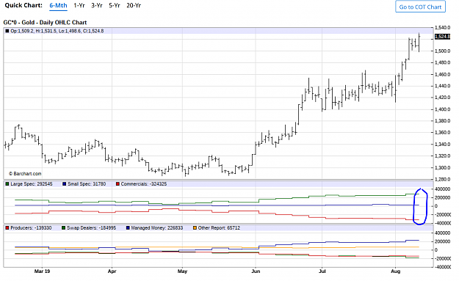Image resolution: width=459 pixels, height=281 pixels.
Task: Click the 1,500.0 price axis label
Action: pos(442,51)
